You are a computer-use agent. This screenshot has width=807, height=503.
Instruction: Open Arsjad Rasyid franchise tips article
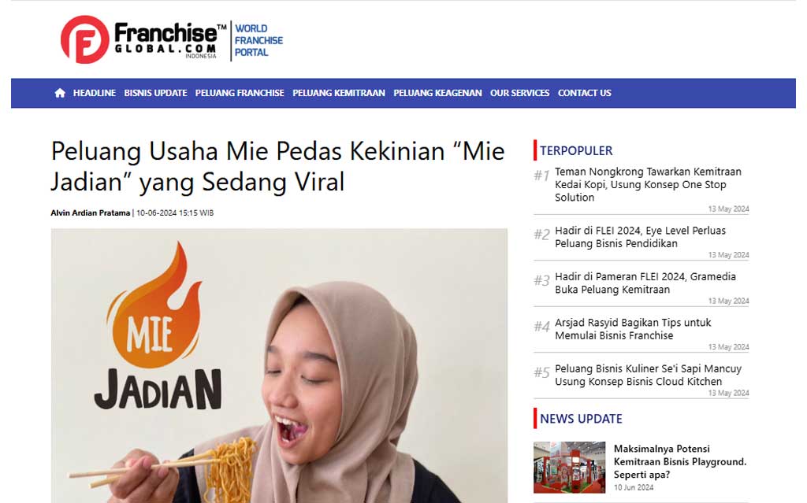633,329
